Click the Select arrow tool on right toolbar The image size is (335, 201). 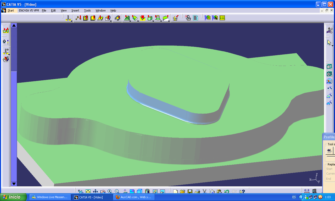pos(329,42)
